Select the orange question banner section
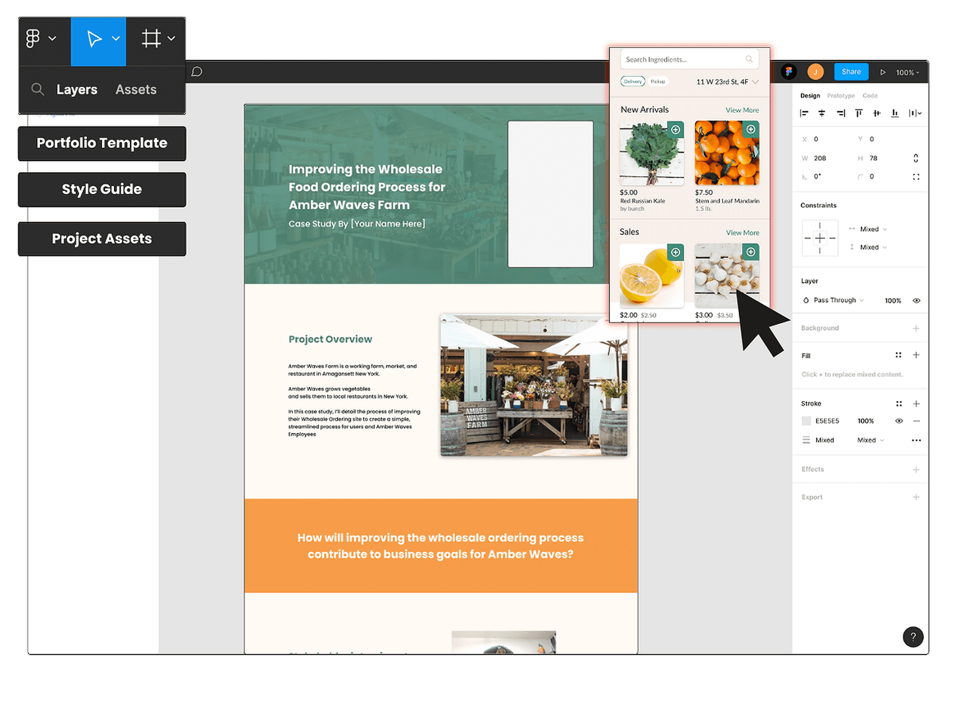The width and height of the screenshot is (956, 718). (441, 546)
